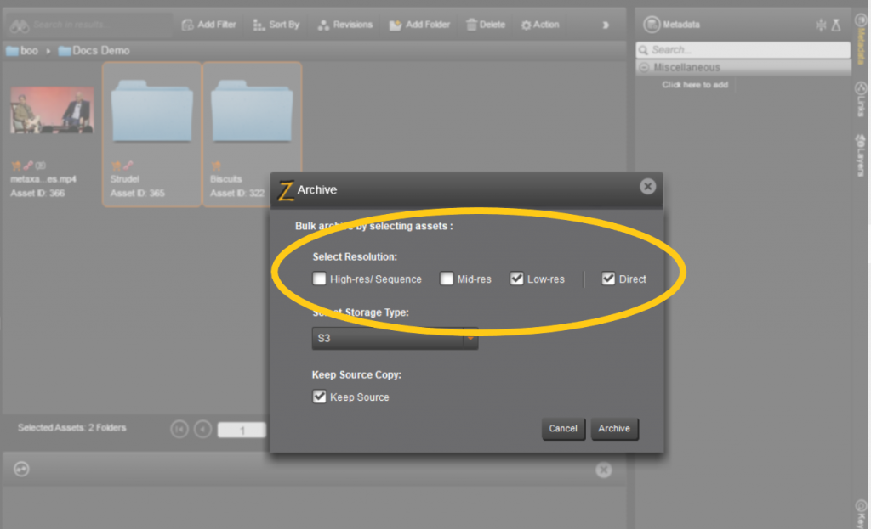Screen dimensions: 871x529
Task: Switch to the Links side tab
Action: tap(861, 98)
